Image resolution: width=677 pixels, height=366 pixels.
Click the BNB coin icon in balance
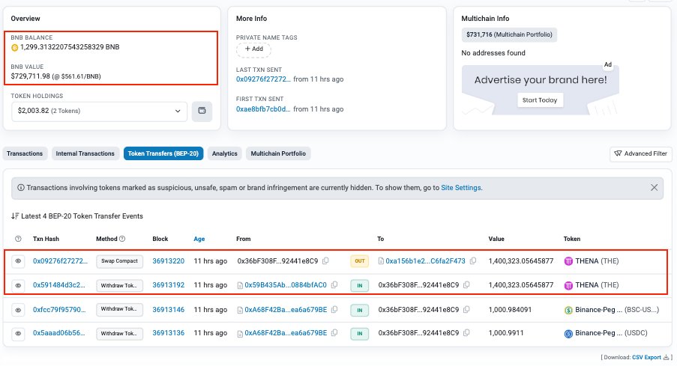click(15, 47)
